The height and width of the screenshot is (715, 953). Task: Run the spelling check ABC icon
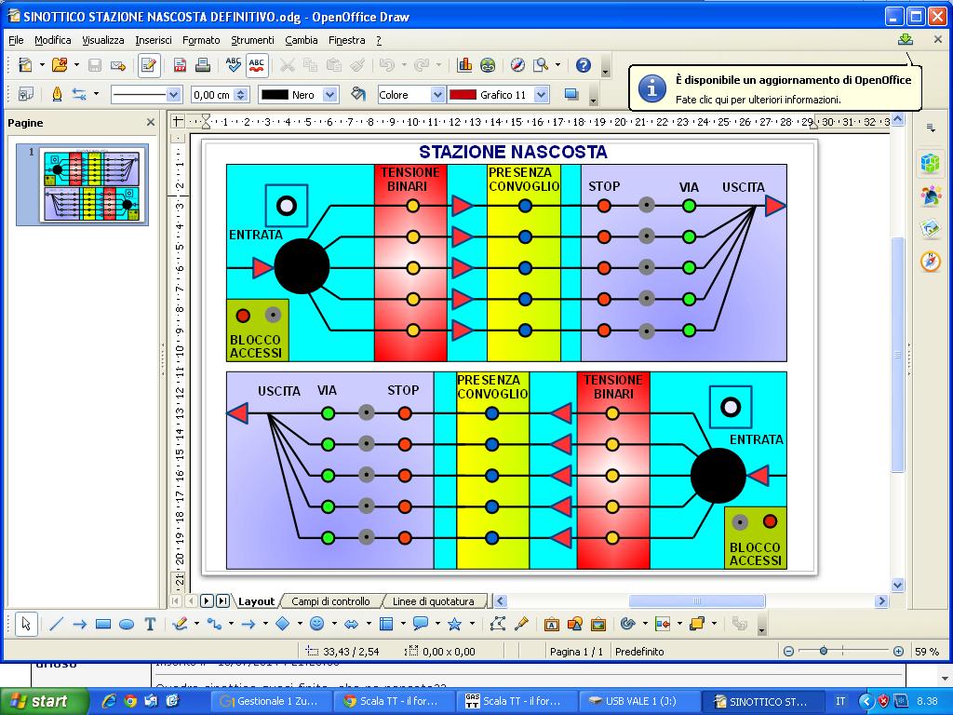(234, 65)
